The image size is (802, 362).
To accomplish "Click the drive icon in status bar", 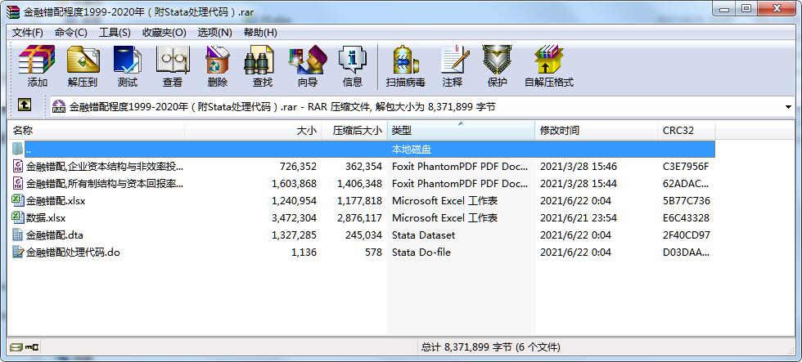I will [16, 347].
